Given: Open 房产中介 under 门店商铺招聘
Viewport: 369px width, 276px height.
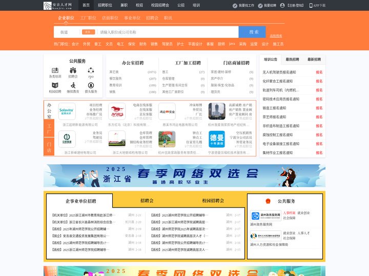Looking at the screenshot, I should 217,78.
